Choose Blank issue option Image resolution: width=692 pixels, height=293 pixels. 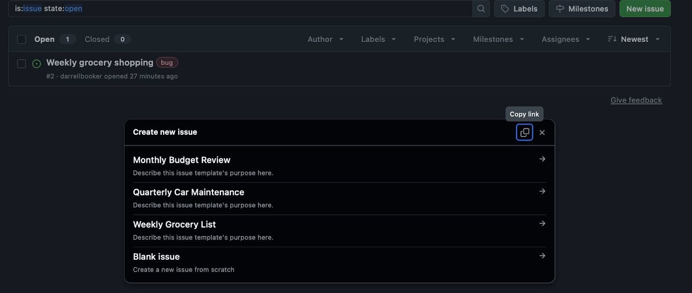click(x=340, y=263)
